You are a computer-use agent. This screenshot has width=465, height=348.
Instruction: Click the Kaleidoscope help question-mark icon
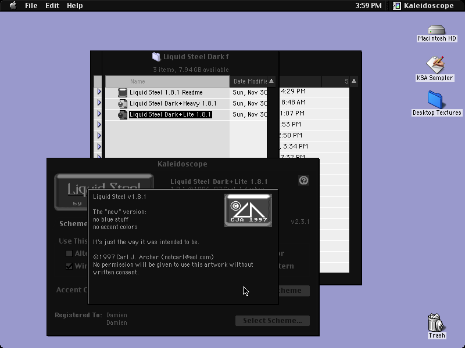coord(303,180)
